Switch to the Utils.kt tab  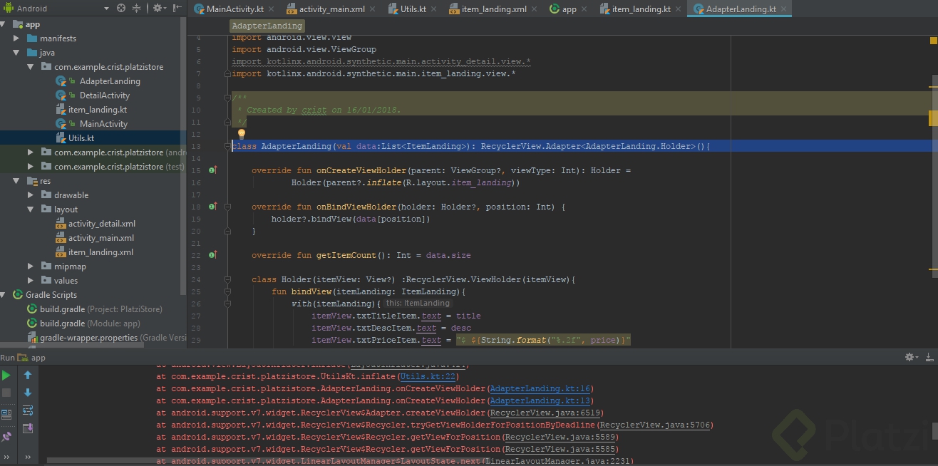(413, 9)
